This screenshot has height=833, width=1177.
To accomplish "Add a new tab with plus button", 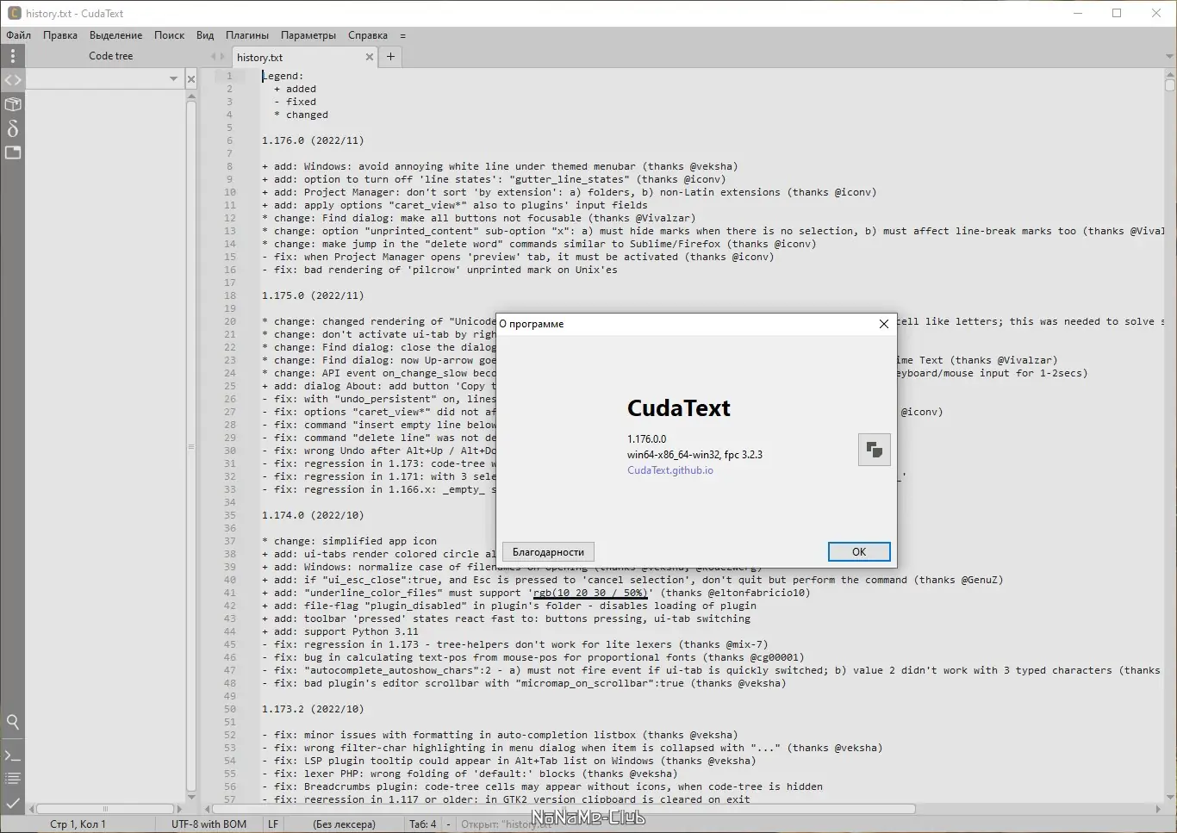I will click(390, 57).
